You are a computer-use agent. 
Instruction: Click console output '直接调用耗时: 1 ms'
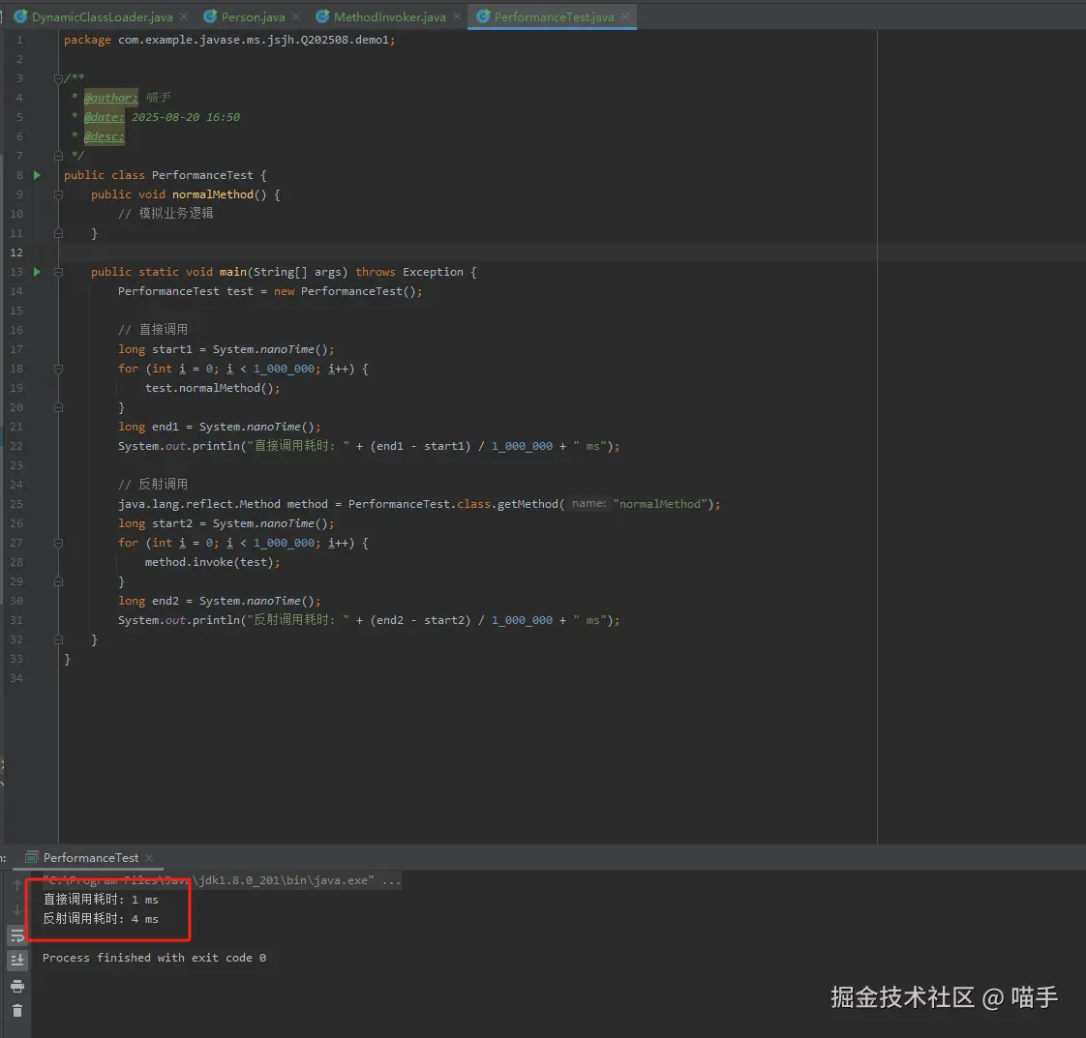click(x=101, y=900)
